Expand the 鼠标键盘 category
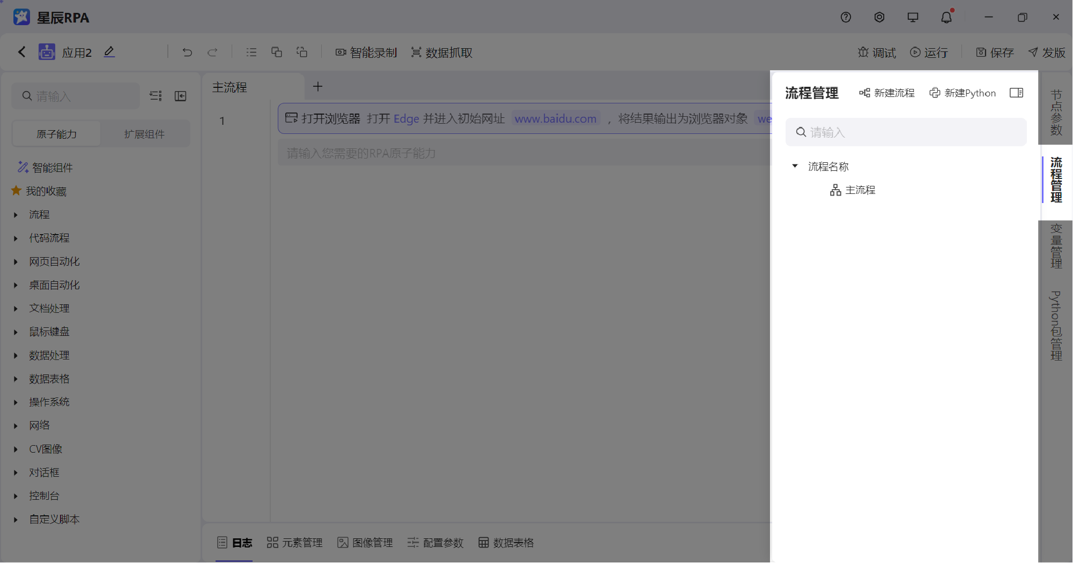This screenshot has height=563, width=1073. point(15,332)
